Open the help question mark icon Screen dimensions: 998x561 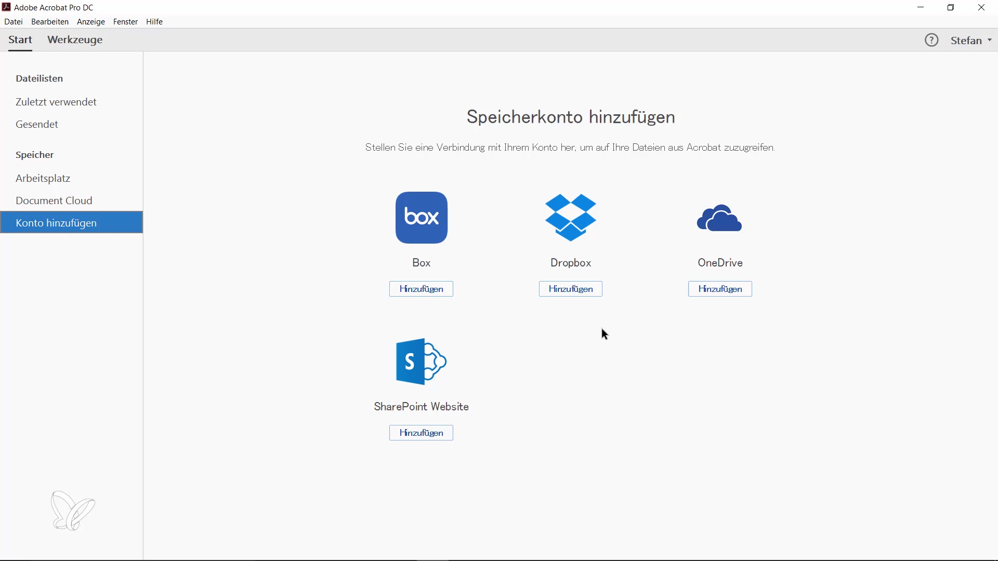click(931, 40)
